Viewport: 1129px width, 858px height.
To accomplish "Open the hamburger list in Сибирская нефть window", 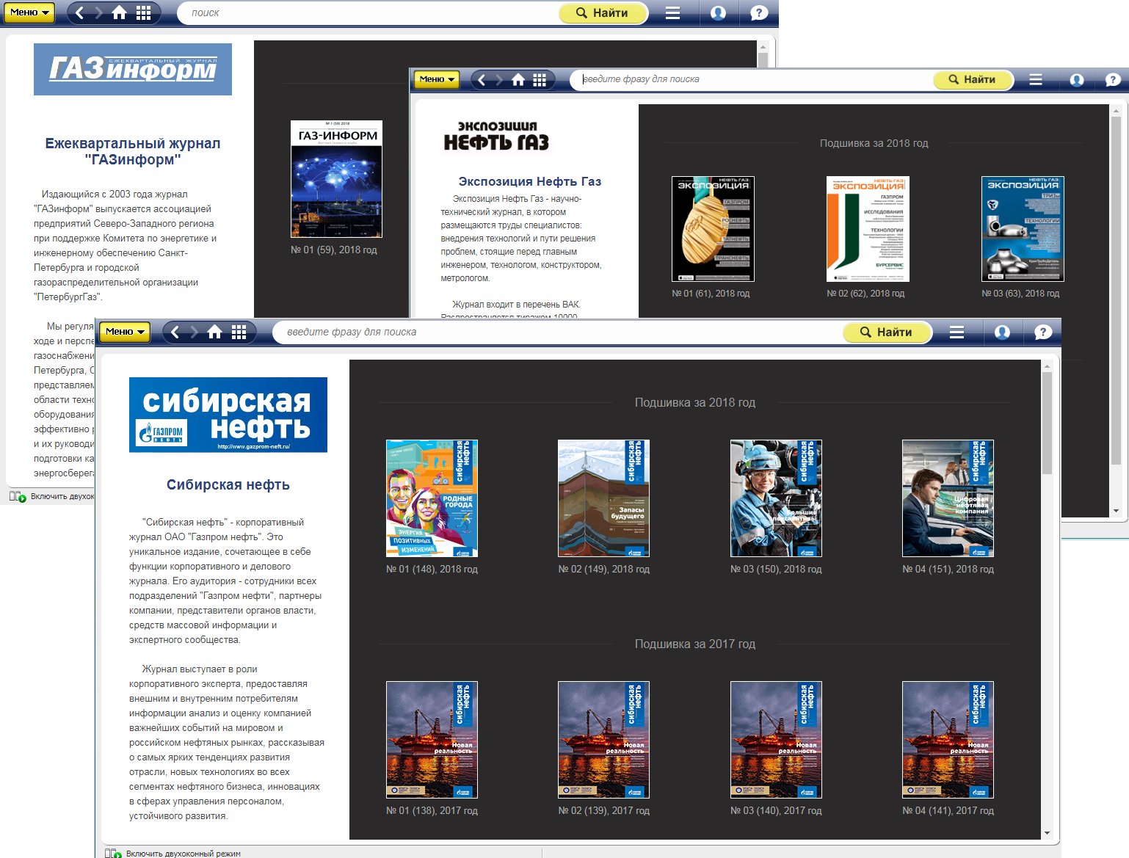I will point(956,332).
